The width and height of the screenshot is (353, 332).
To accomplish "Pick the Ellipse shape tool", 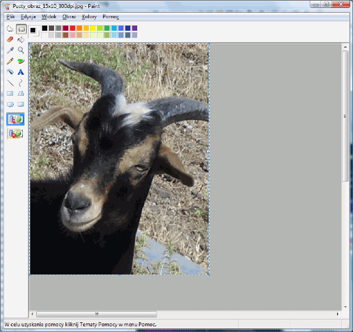I will click(x=10, y=104).
